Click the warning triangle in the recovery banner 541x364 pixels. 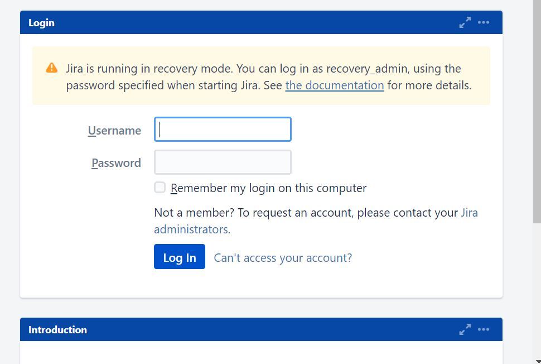51,68
